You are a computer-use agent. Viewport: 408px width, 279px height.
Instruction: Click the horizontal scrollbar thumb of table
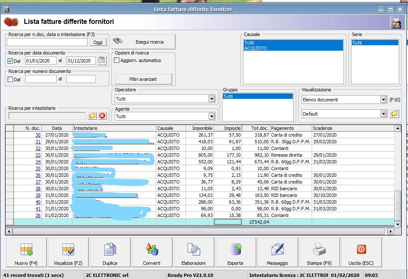199,231
